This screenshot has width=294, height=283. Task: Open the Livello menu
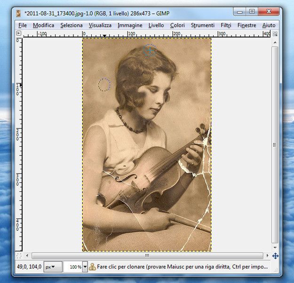tap(156, 25)
